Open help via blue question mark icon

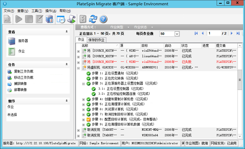(103, 19)
